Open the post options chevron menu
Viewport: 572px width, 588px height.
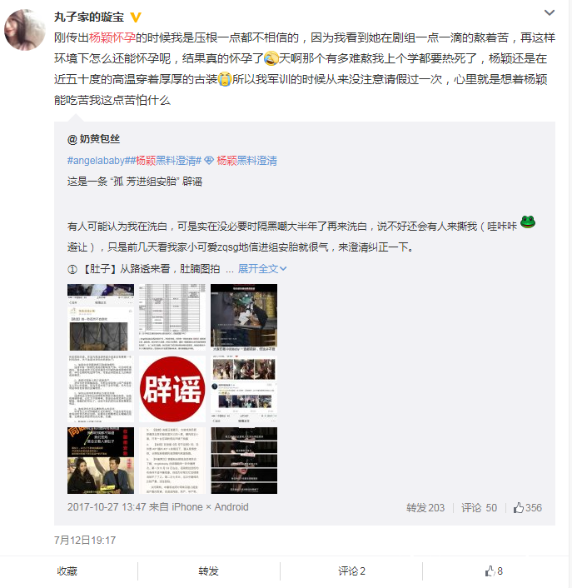click(x=550, y=12)
